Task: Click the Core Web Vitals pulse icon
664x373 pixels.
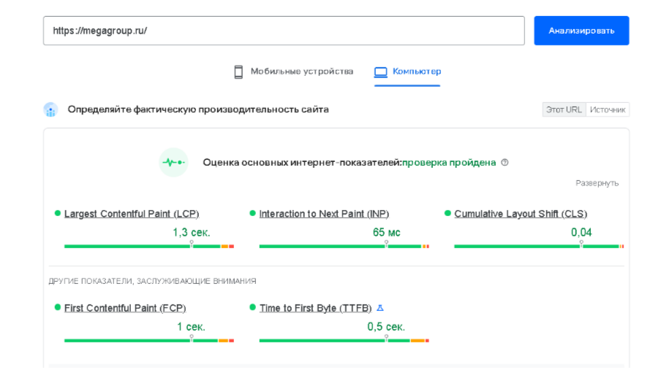Action: coord(173,162)
